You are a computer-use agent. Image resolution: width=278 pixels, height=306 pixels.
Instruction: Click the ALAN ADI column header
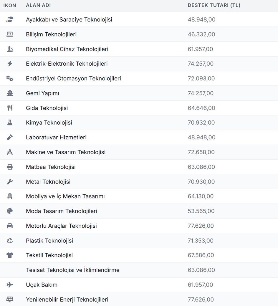[x=38, y=6]
